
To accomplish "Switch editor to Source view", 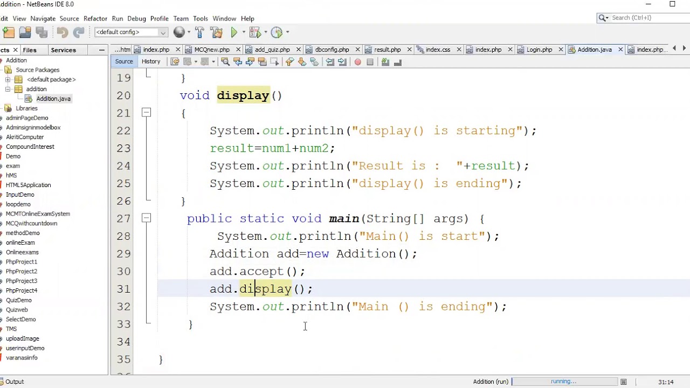I will [124, 62].
